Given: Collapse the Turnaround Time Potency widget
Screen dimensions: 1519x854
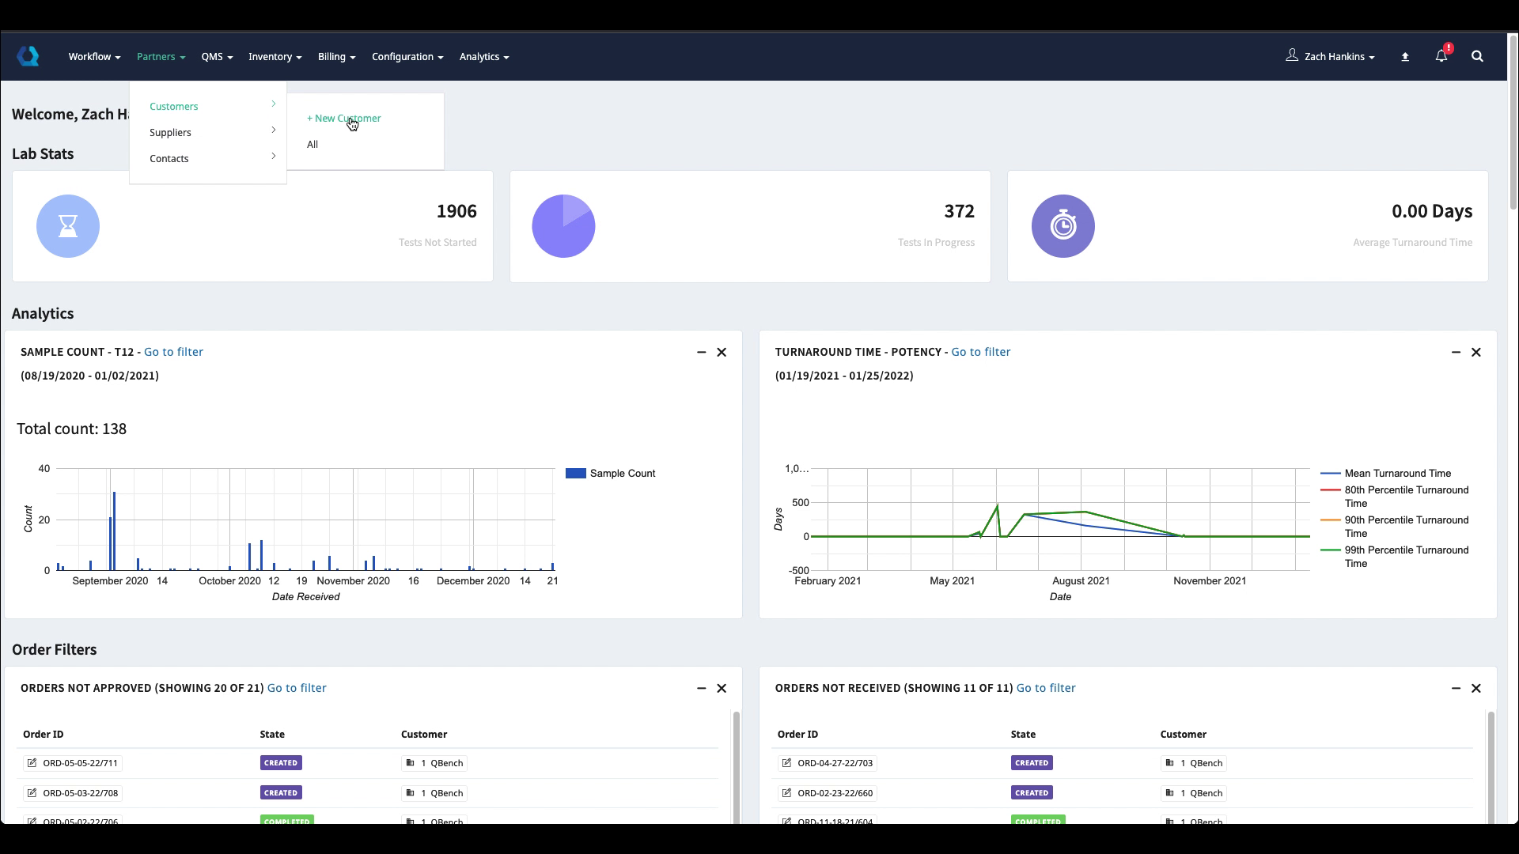Looking at the screenshot, I should tap(1456, 352).
